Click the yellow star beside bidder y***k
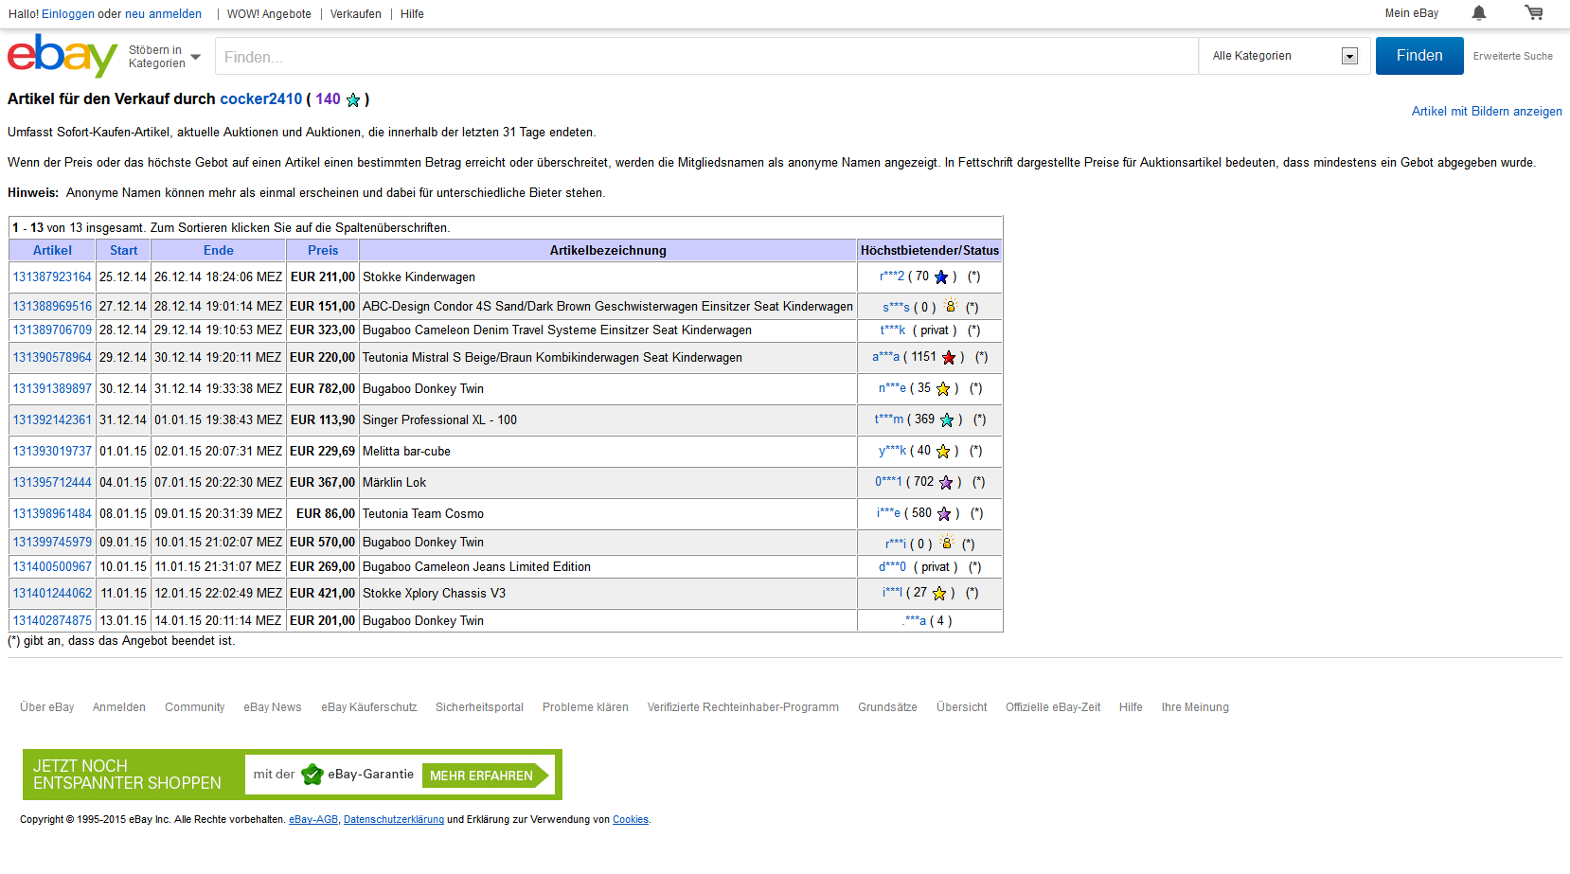 coord(943,451)
